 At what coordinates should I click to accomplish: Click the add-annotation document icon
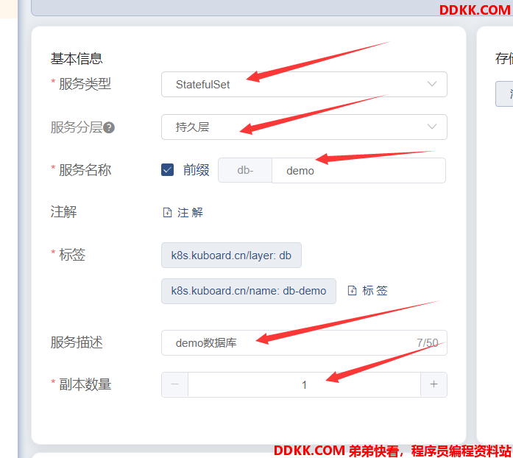coord(167,213)
